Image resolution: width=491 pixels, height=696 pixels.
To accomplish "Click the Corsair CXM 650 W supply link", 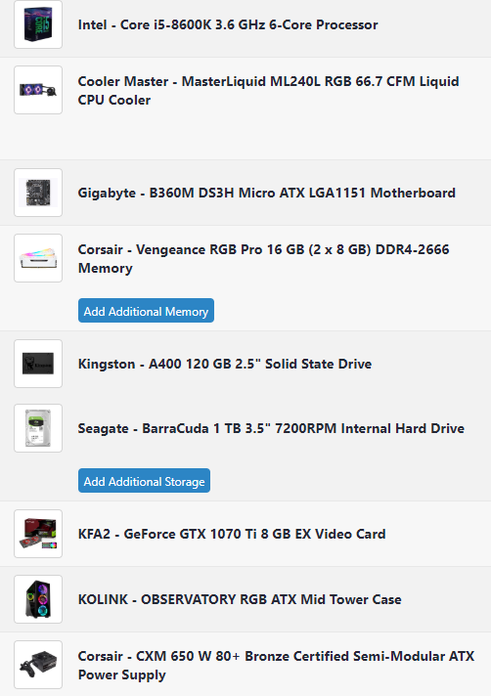I will click(276, 666).
